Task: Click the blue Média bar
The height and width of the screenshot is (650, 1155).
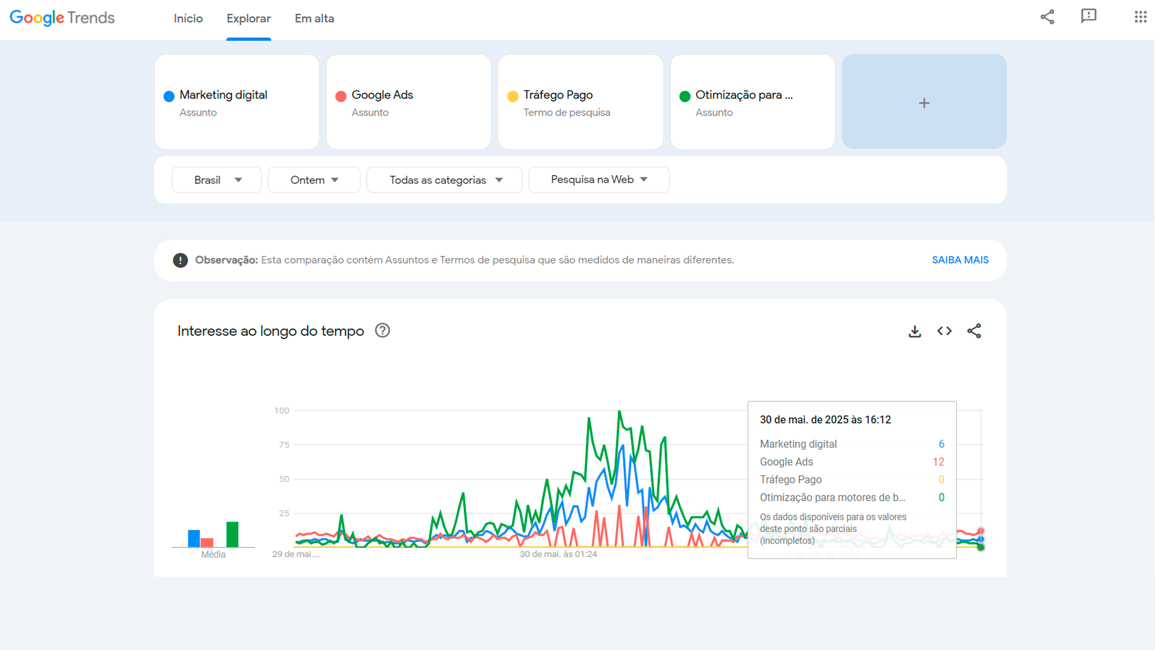Action: coord(194,538)
